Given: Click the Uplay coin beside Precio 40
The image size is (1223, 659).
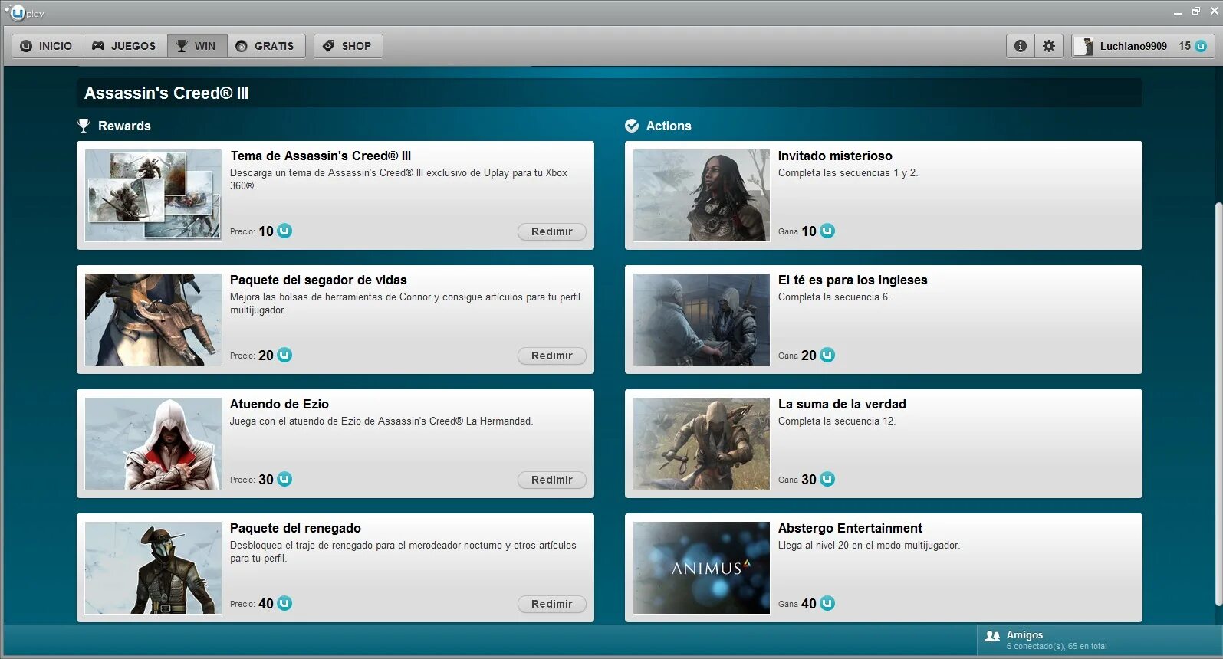Looking at the screenshot, I should tap(284, 603).
